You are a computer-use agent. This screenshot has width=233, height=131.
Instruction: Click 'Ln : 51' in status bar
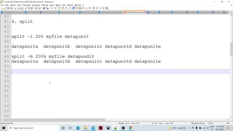(154, 123)
